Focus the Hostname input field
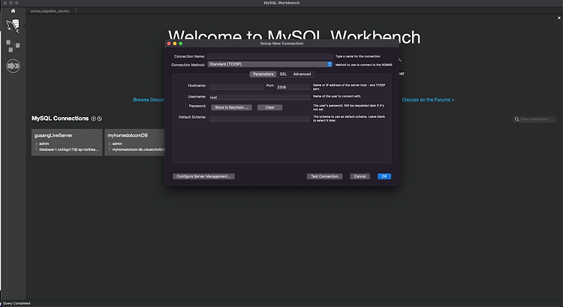The height and width of the screenshot is (307, 563). point(236,87)
